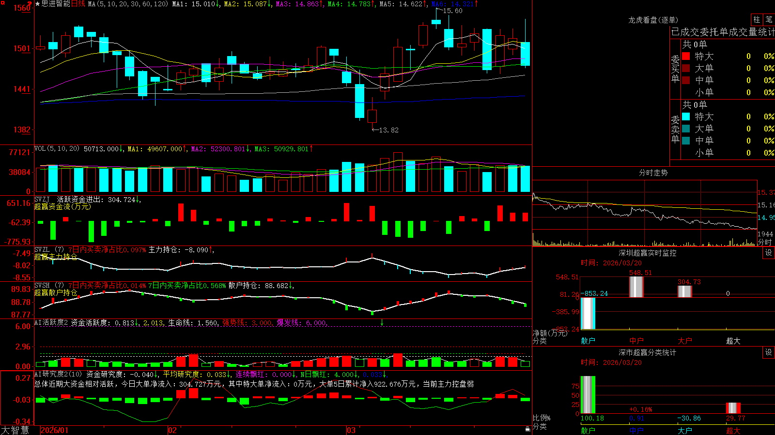Select cyan 散户 category in 实时监控 chart

pos(588,341)
